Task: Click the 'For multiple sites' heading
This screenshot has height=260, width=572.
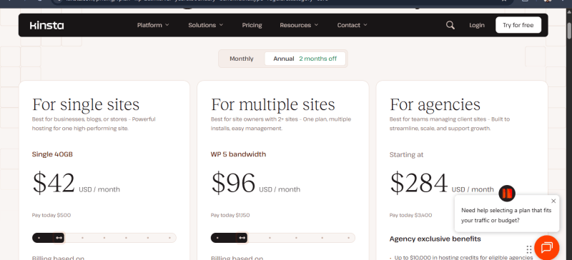Action: pyautogui.click(x=273, y=105)
